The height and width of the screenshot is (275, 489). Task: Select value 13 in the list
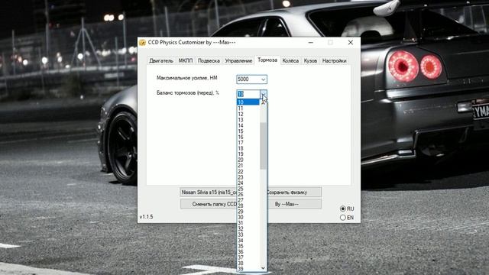tap(248, 120)
